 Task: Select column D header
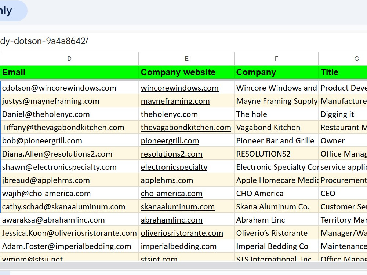[x=69, y=59]
